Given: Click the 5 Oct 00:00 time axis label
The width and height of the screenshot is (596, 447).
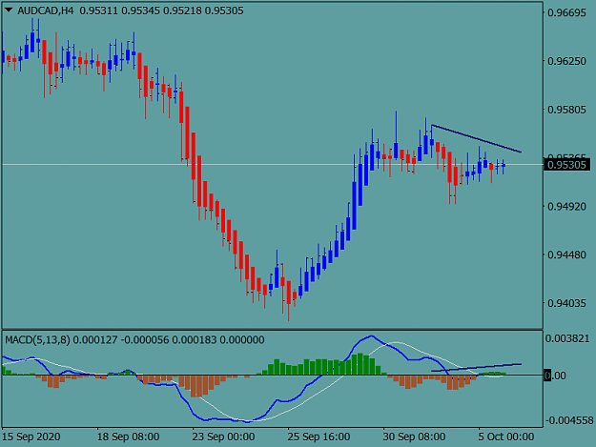Looking at the screenshot, I should (506, 437).
